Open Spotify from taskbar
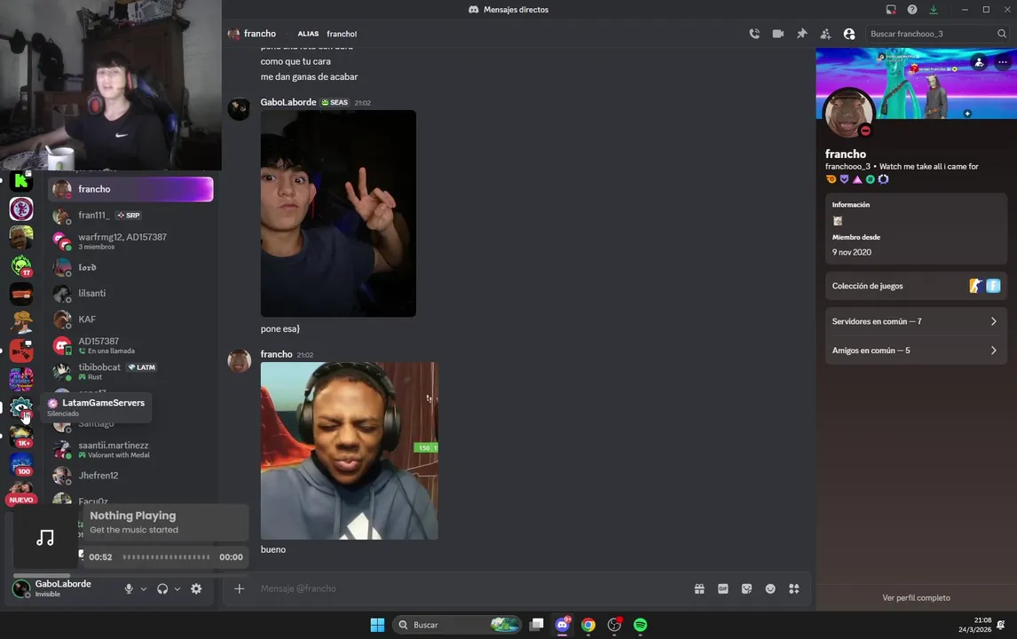Screen dimensions: 1017x639 pyautogui.click(x=640, y=625)
